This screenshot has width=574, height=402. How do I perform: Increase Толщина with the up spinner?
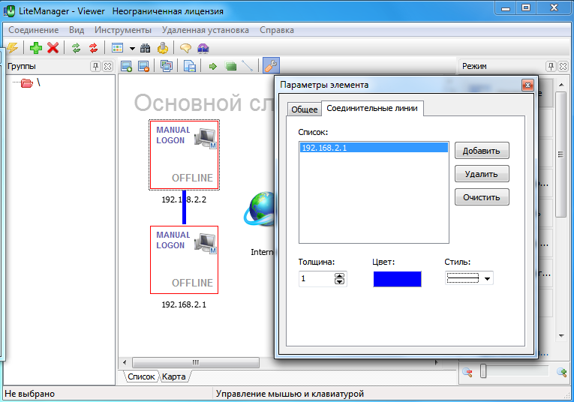pyautogui.click(x=339, y=276)
